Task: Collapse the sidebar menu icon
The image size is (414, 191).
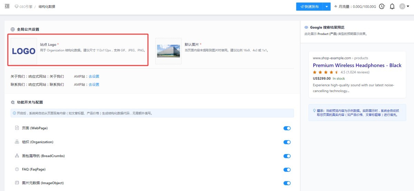Action: coord(7,6)
